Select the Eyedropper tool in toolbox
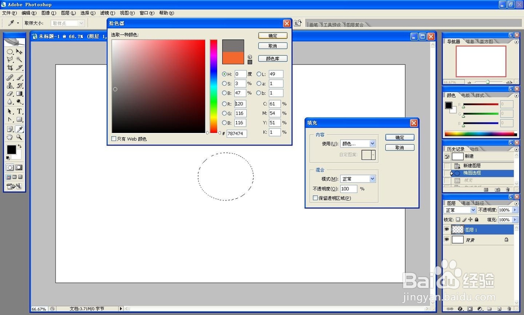 [x=19, y=129]
